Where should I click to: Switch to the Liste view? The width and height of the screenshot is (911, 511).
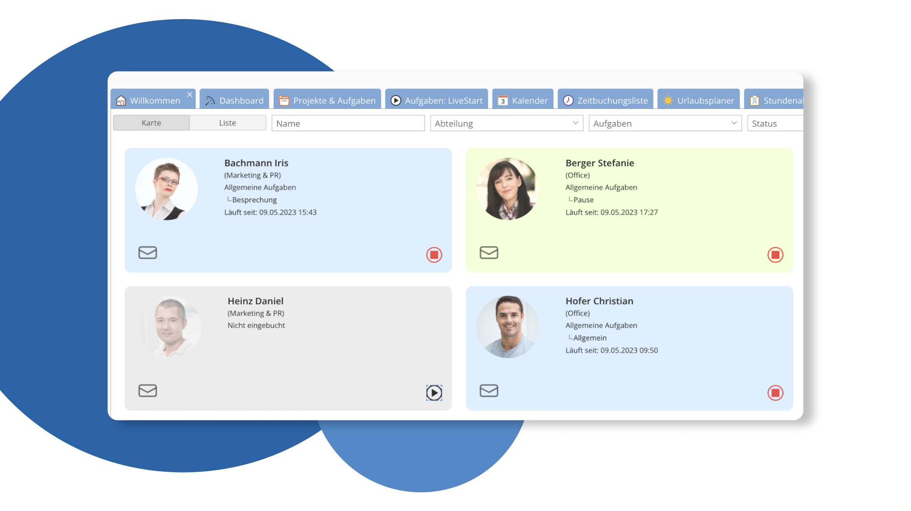point(228,123)
